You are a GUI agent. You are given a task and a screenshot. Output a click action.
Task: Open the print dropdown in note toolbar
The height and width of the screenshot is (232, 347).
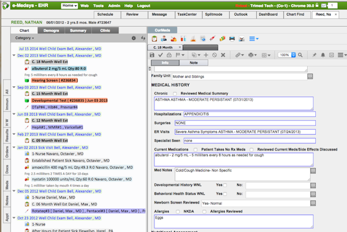252,55
